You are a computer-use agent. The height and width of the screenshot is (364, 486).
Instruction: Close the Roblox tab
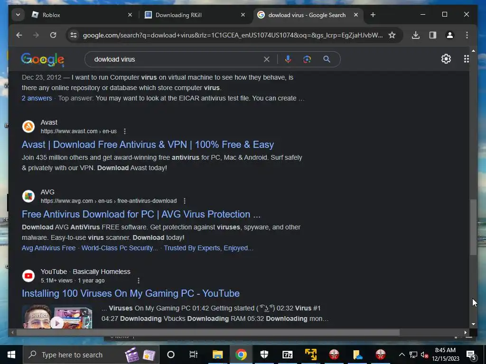(130, 15)
